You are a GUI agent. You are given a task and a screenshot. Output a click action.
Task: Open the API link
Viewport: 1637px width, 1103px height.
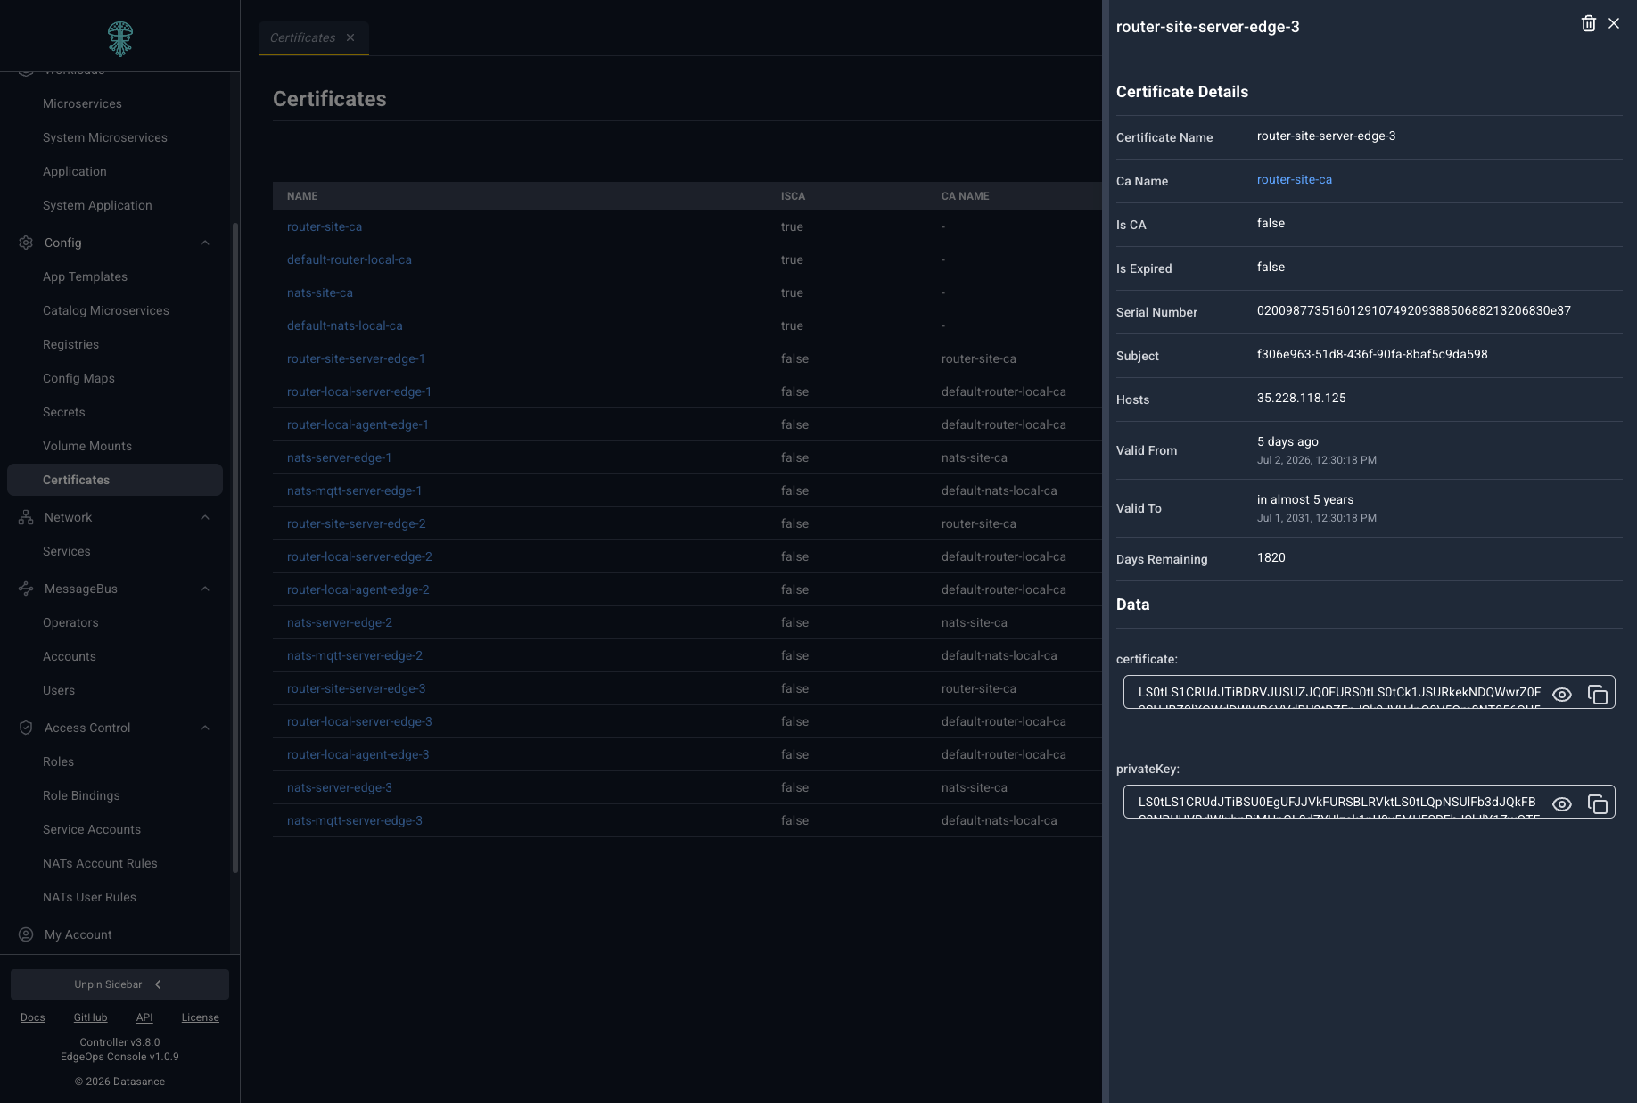pos(144,1017)
